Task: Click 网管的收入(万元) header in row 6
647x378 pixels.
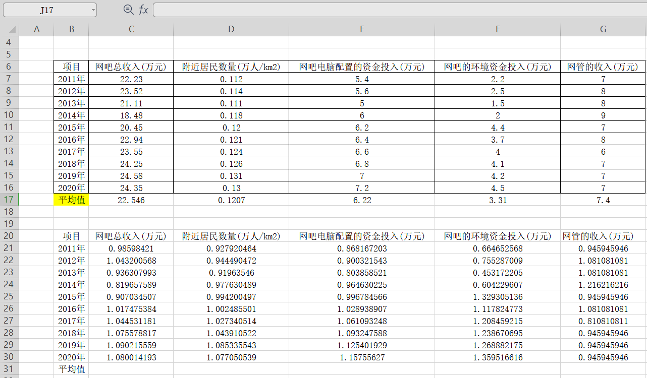Action: [x=603, y=67]
